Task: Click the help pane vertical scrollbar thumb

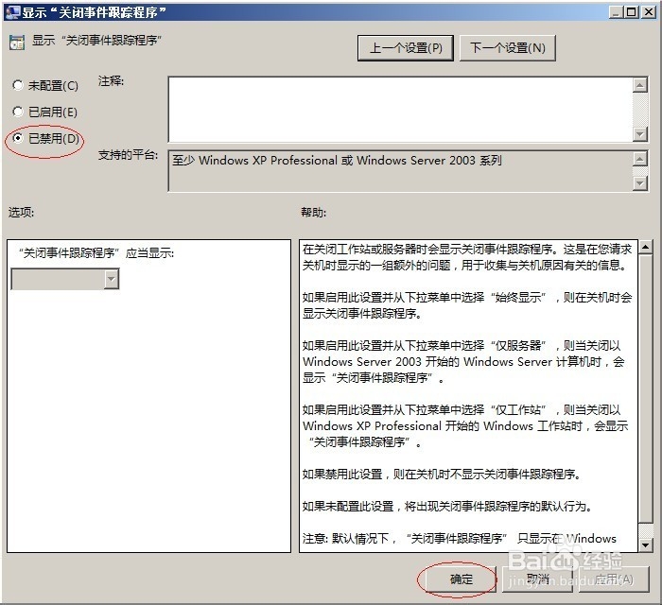Action: [x=645, y=389]
